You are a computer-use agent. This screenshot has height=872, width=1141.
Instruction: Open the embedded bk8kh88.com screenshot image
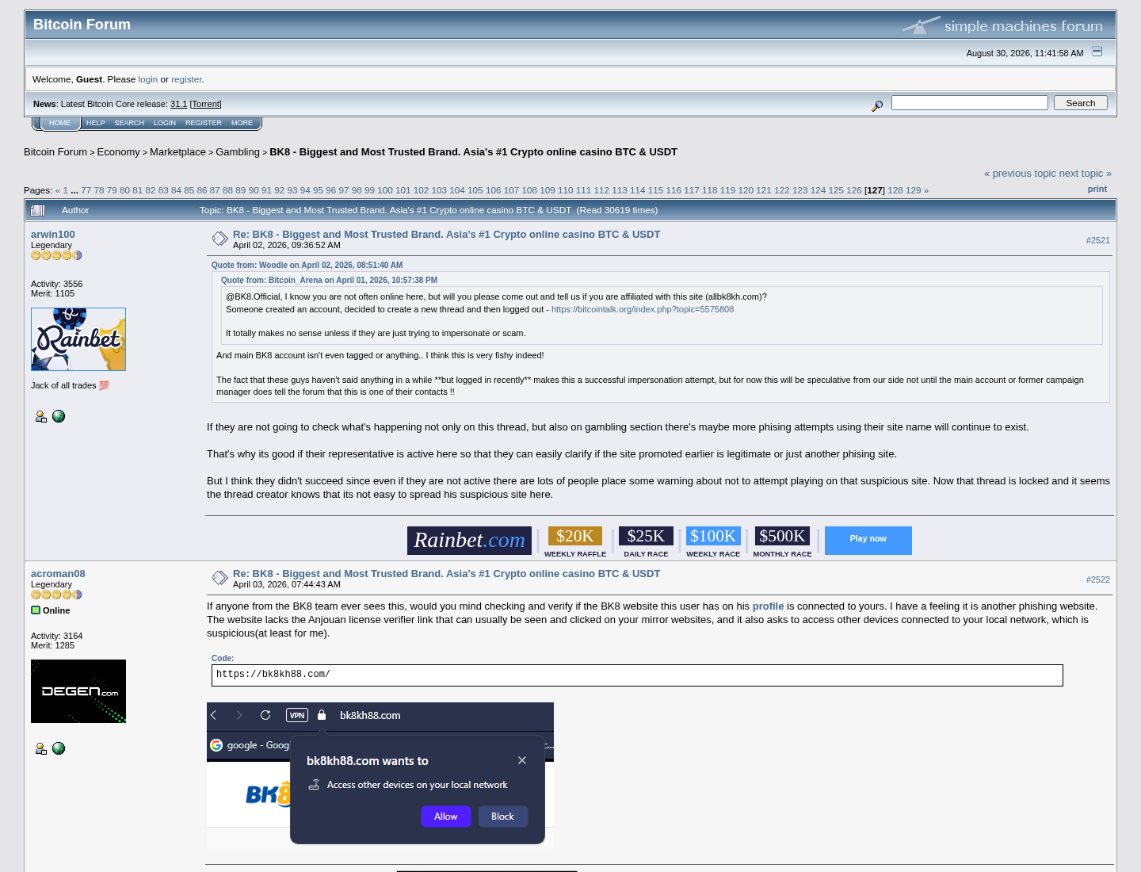[x=380, y=776]
